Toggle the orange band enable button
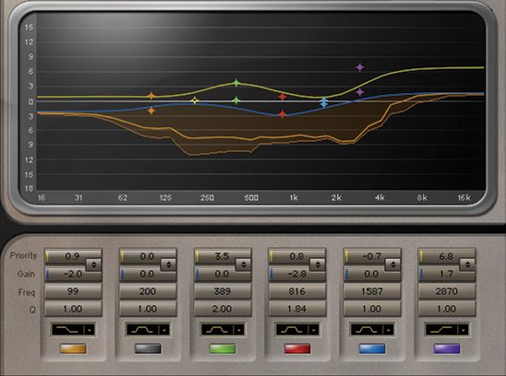The width and height of the screenshot is (506, 376). [x=73, y=348]
